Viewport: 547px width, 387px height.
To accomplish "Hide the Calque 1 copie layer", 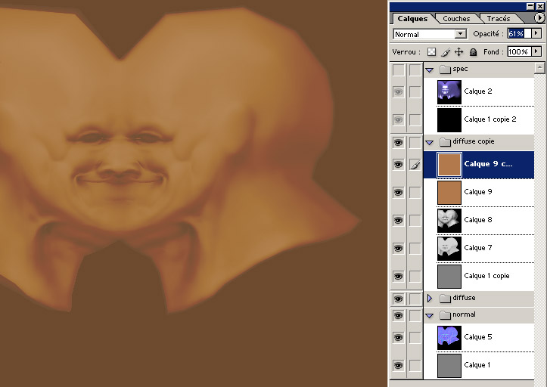I will [x=399, y=276].
